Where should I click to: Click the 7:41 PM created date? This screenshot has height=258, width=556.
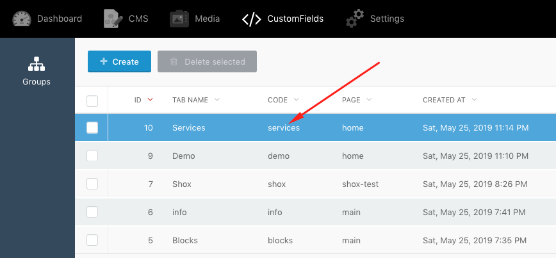[474, 213]
